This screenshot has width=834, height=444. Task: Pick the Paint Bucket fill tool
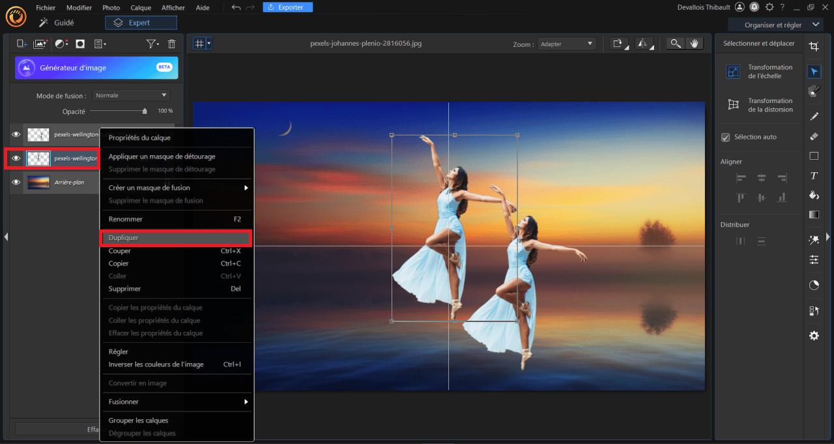coord(814,195)
